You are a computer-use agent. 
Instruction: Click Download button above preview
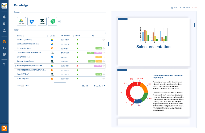pyautogui.click(x=185, y=8)
